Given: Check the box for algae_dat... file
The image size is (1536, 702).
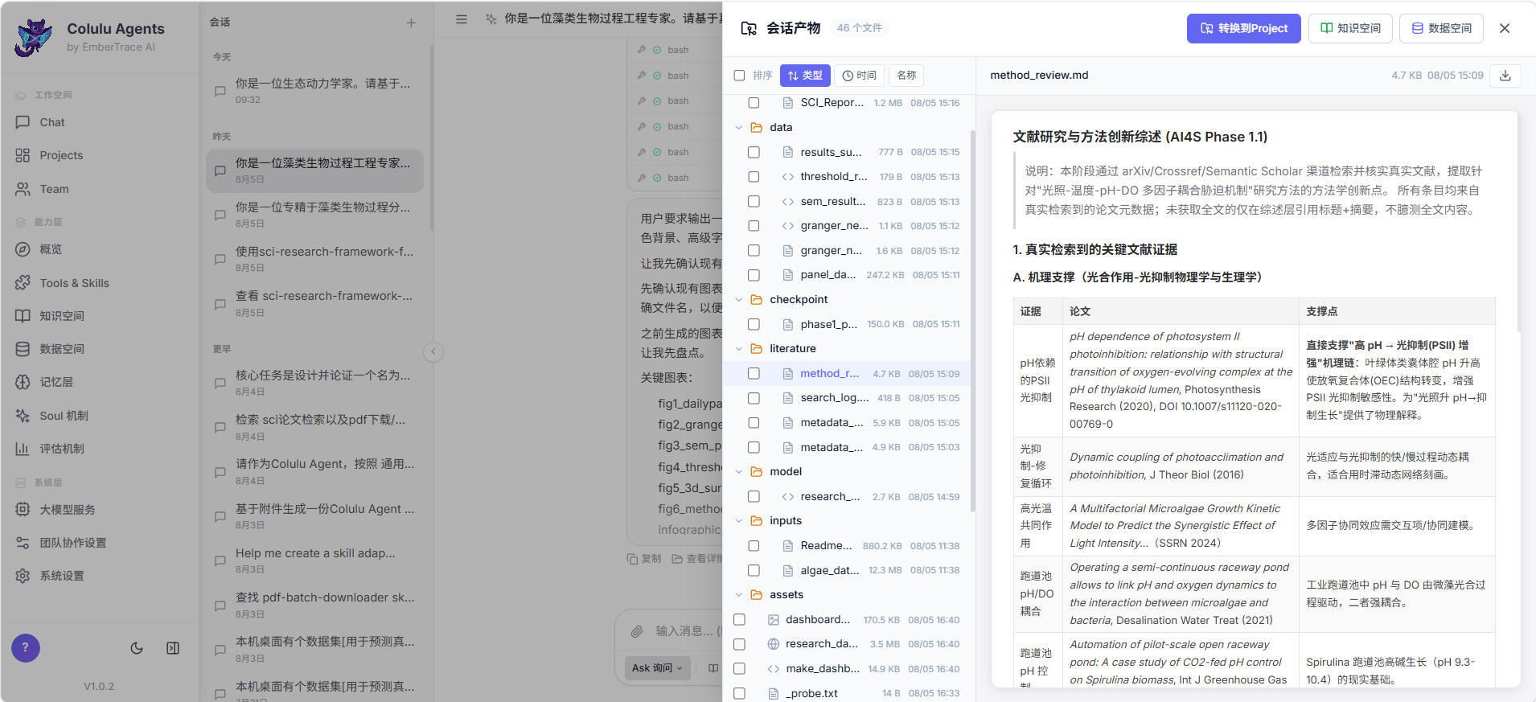Looking at the screenshot, I should [754, 570].
